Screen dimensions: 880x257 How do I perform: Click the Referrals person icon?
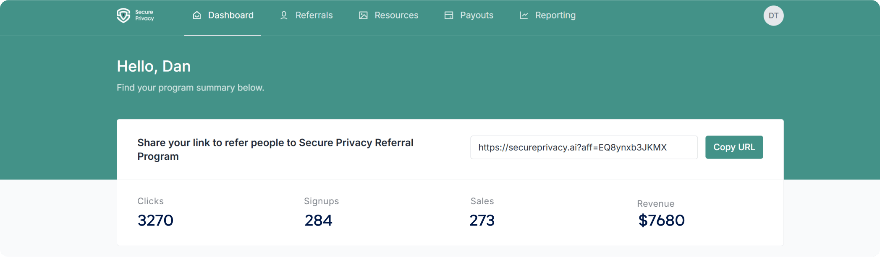[284, 16]
